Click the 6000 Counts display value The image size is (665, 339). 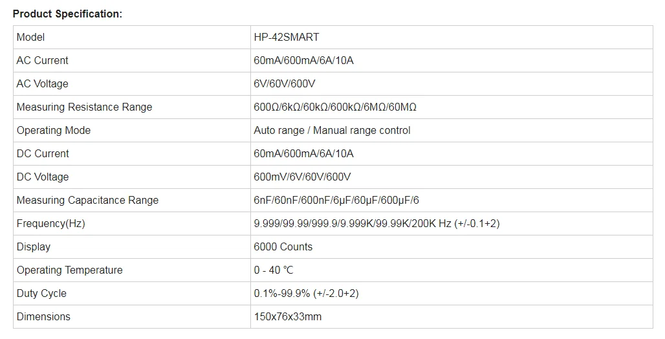click(283, 246)
